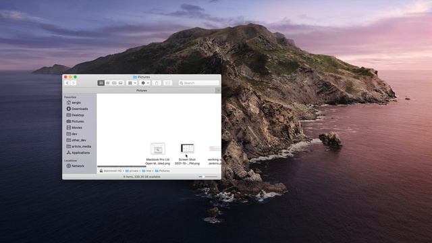Open the other_dev folder in sidebar
The height and width of the screenshot is (243, 432).
76,140
